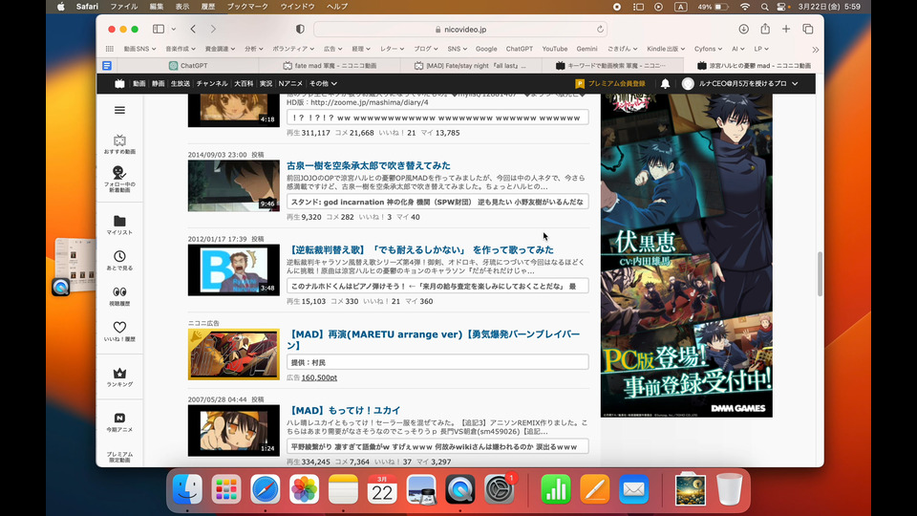Screen dimensions: 917x516
Task: Click the Safari forward arrow
Action: [x=213, y=29]
